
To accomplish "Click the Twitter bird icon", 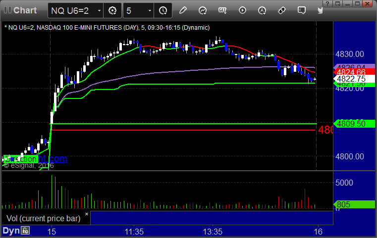I will tap(320, 10).
